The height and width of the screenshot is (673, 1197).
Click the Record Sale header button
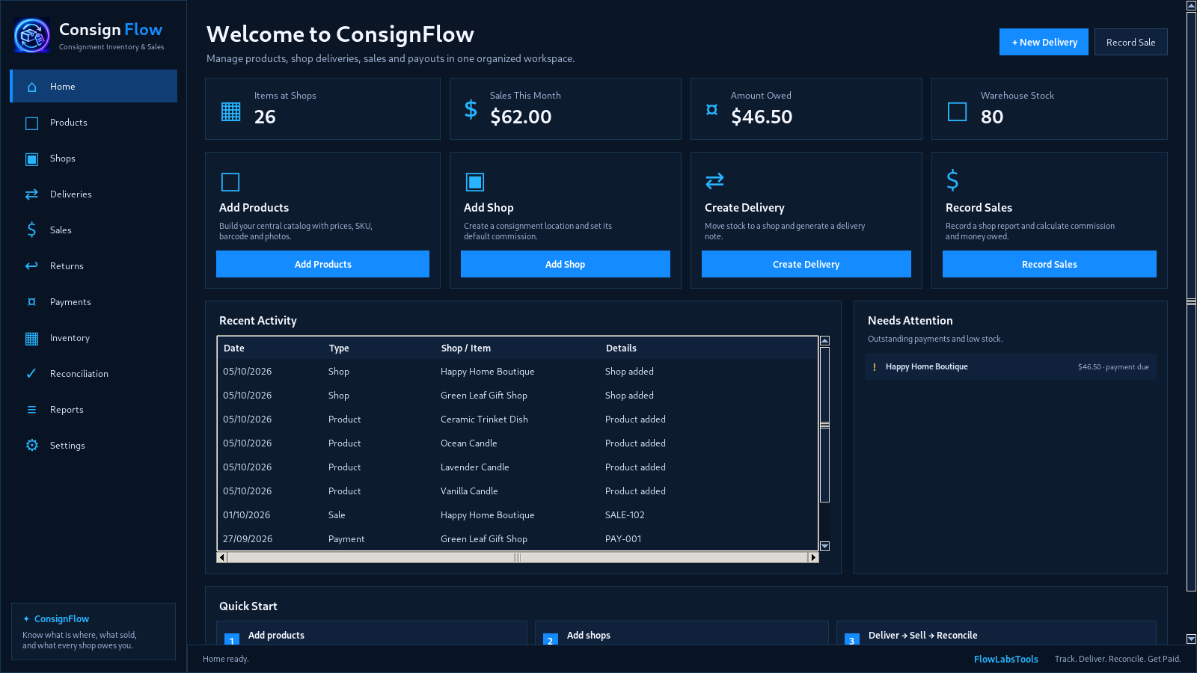[x=1130, y=42]
